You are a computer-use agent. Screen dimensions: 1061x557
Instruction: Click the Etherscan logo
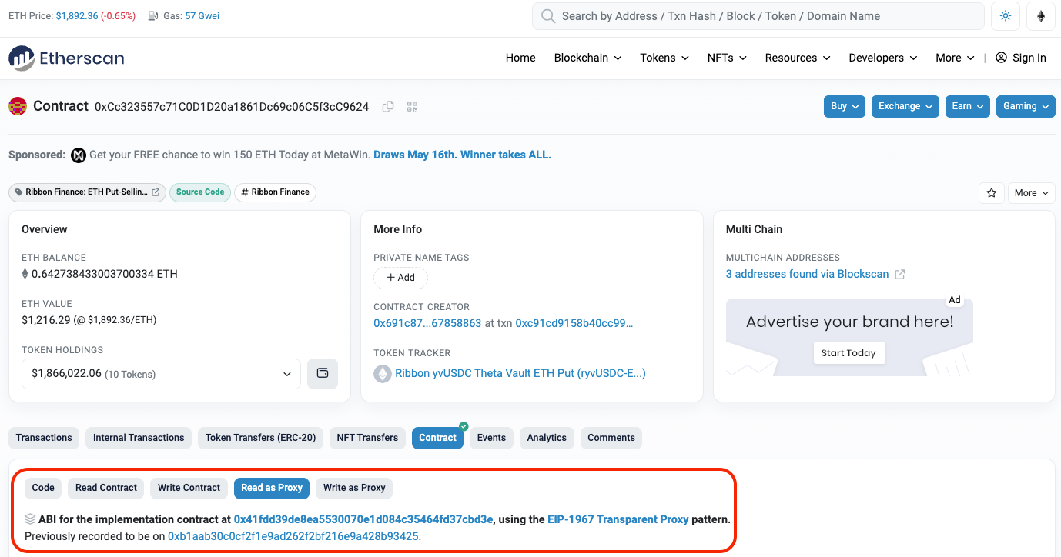coord(66,58)
